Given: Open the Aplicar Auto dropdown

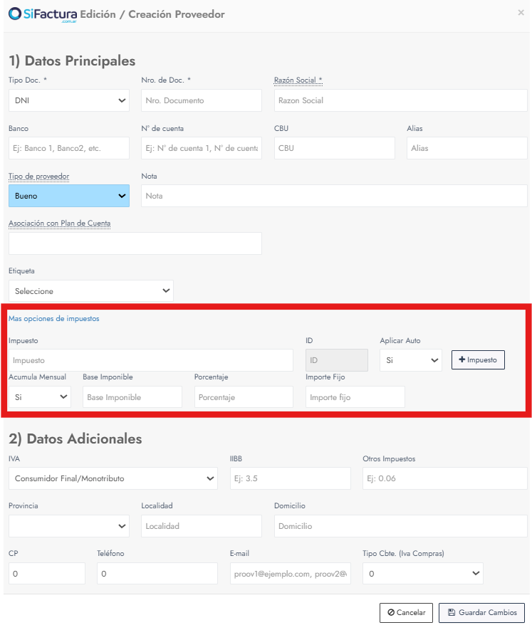Looking at the screenshot, I should (x=410, y=360).
